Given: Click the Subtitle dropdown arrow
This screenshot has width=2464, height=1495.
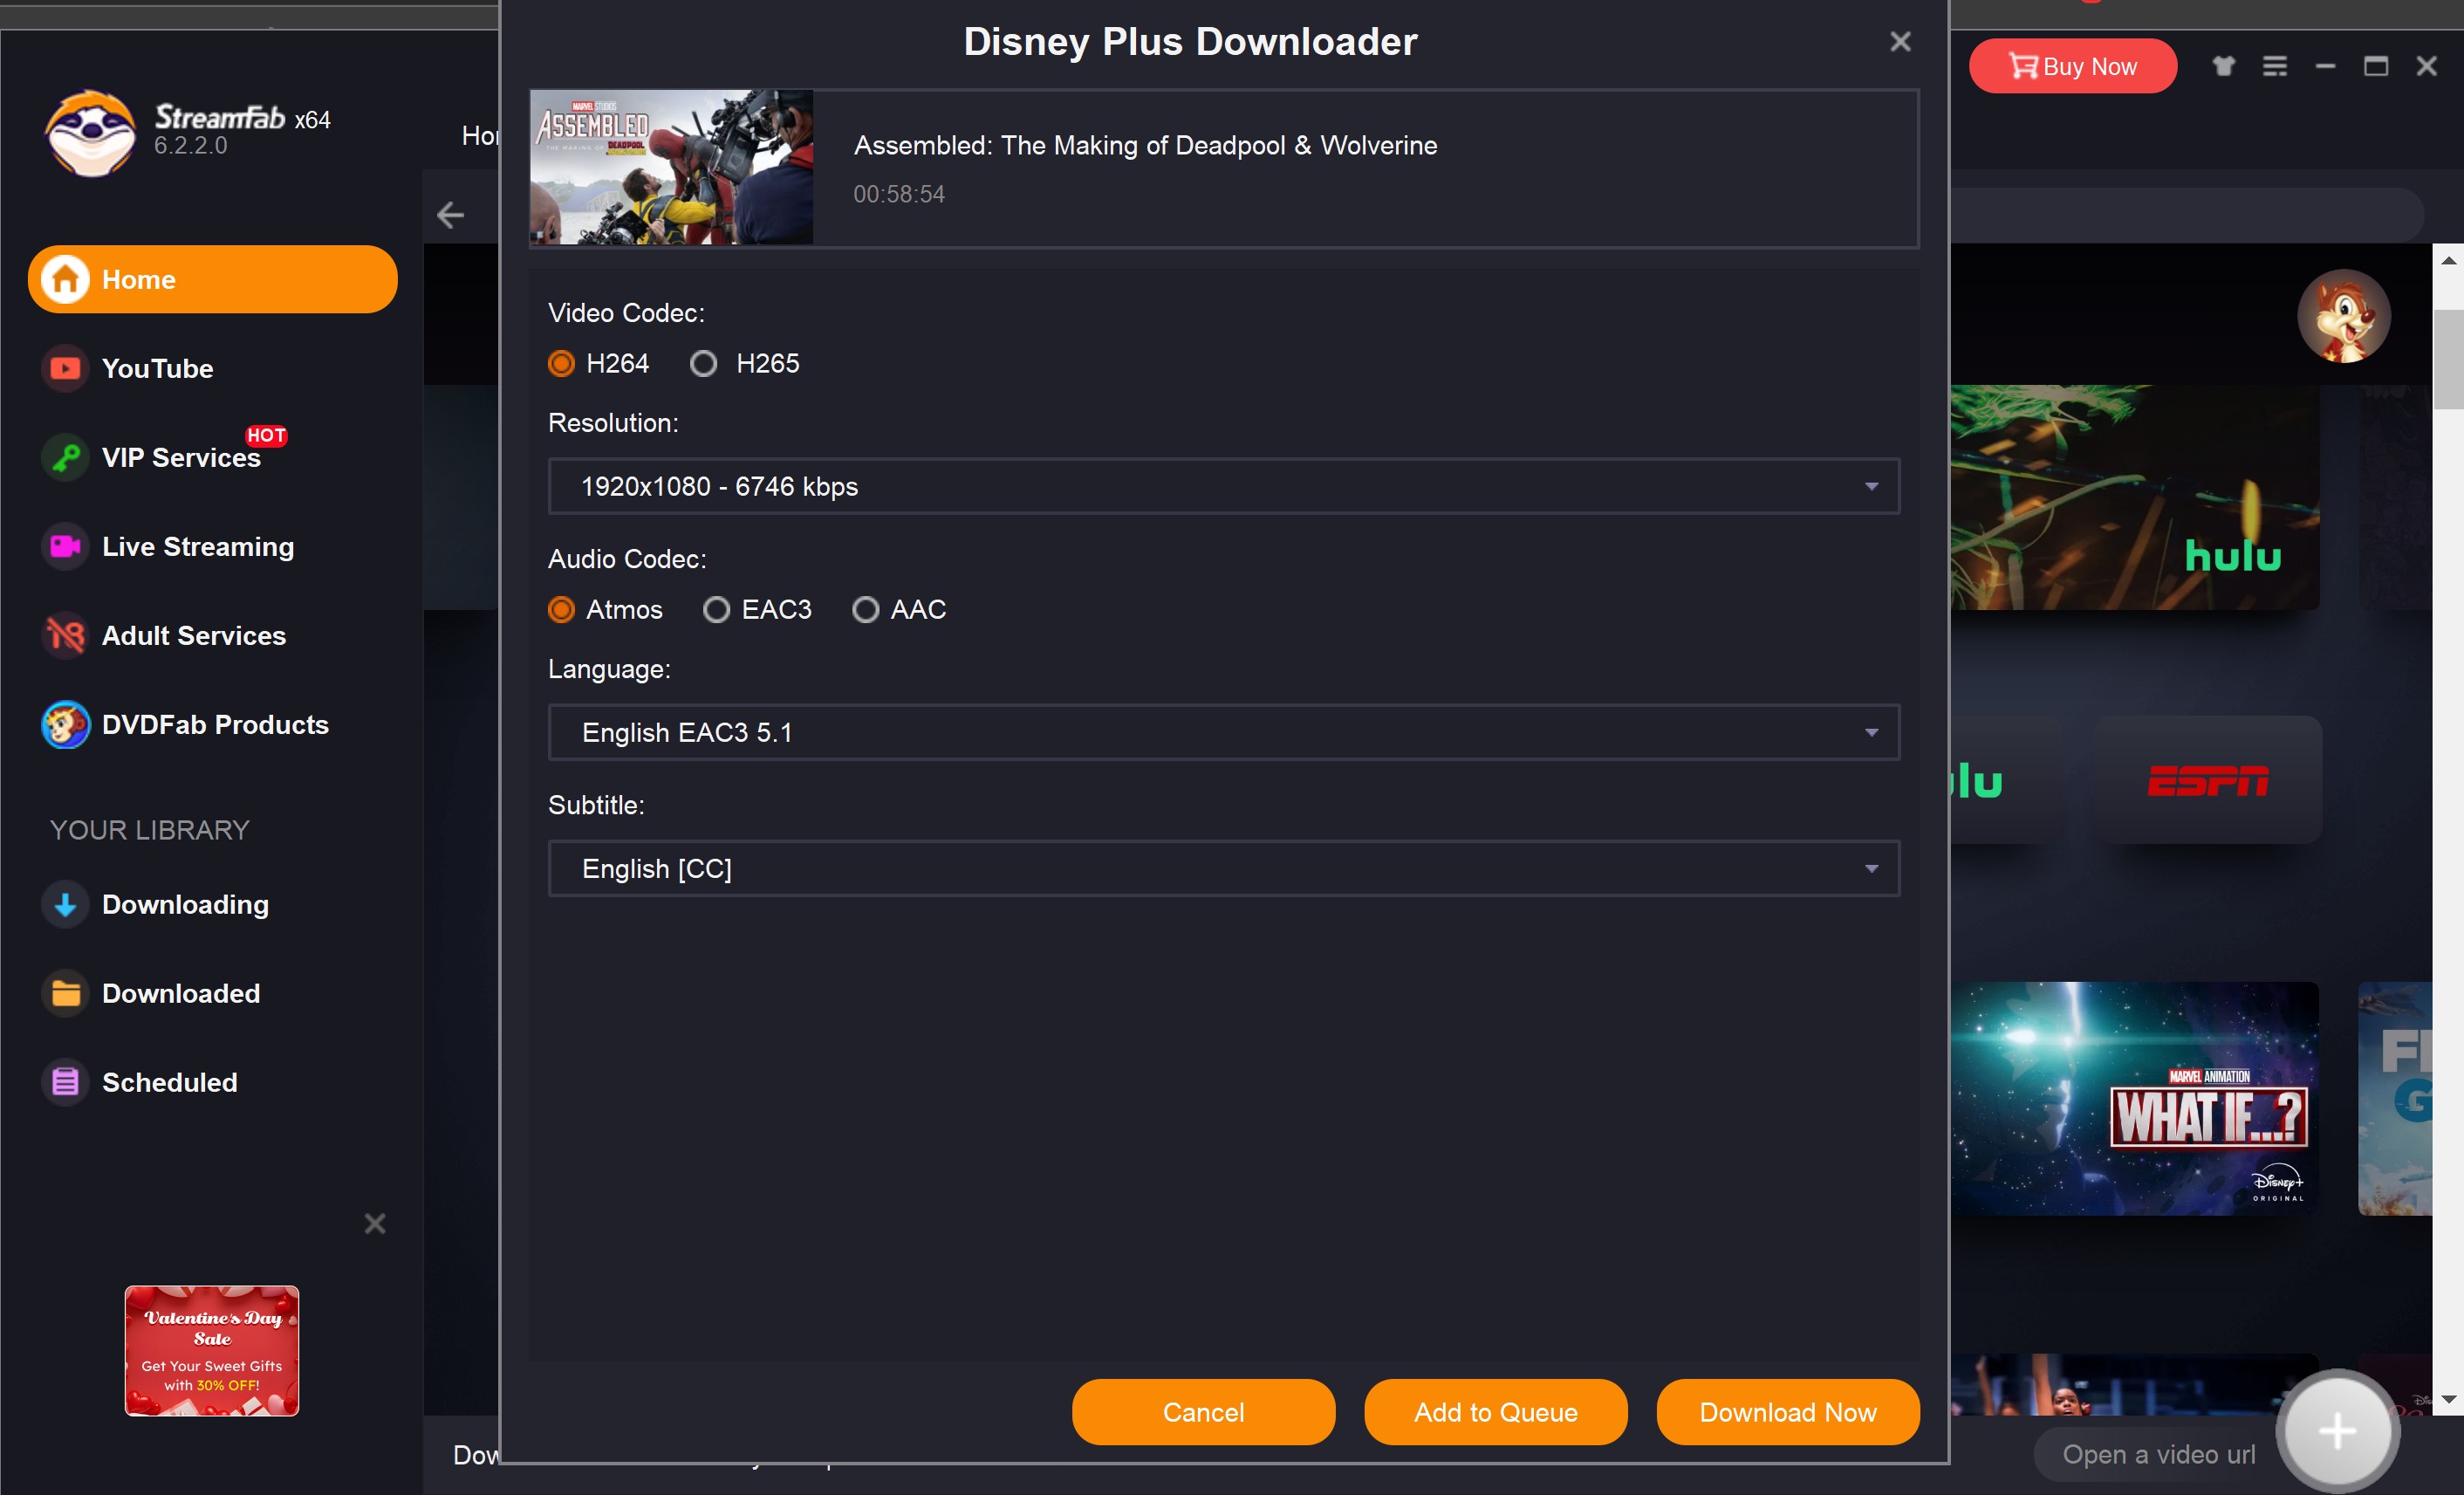Looking at the screenshot, I should point(1871,869).
